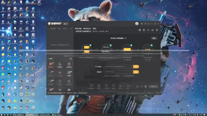The image size is (207, 116).
Task: Click the speaker icon in bottom bar
Action: 128,86
